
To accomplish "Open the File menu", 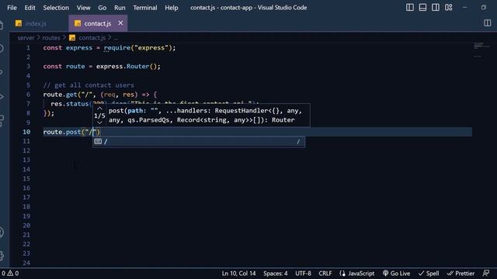I will 12,8.
